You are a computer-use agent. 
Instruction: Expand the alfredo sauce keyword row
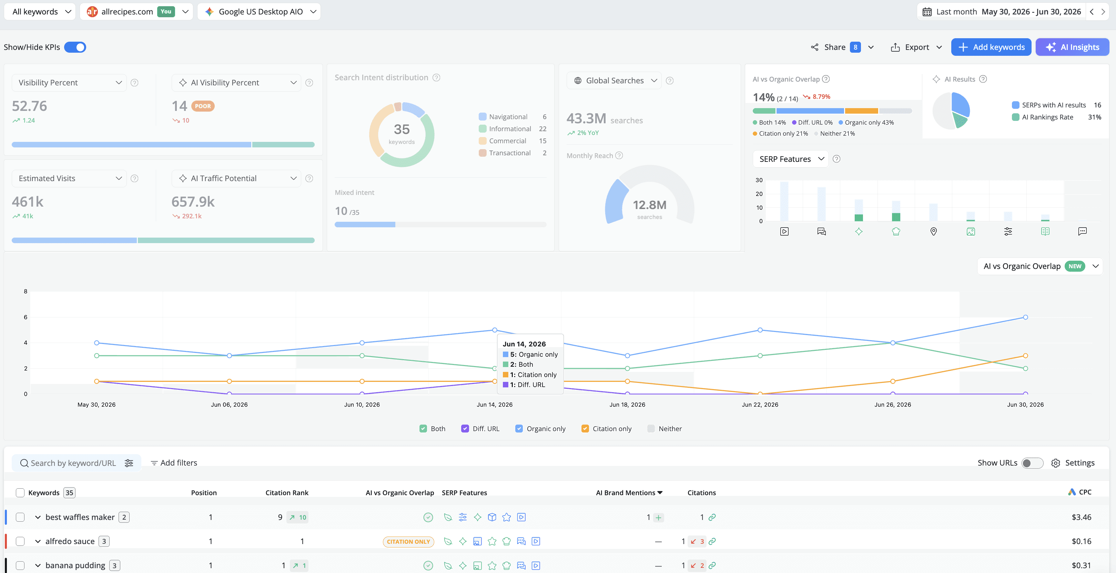[x=38, y=541]
